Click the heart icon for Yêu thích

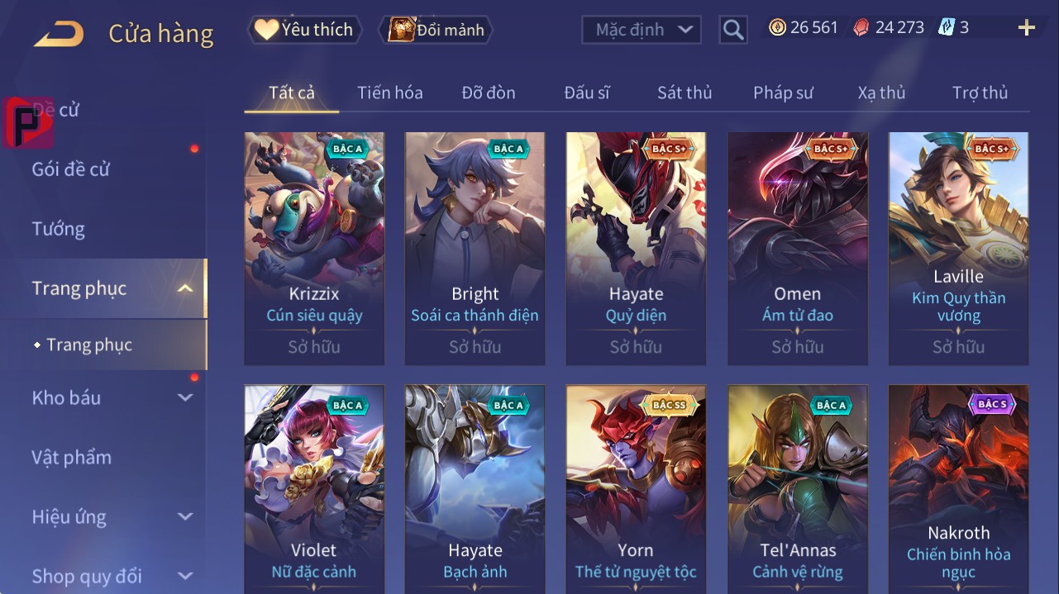[x=266, y=30]
